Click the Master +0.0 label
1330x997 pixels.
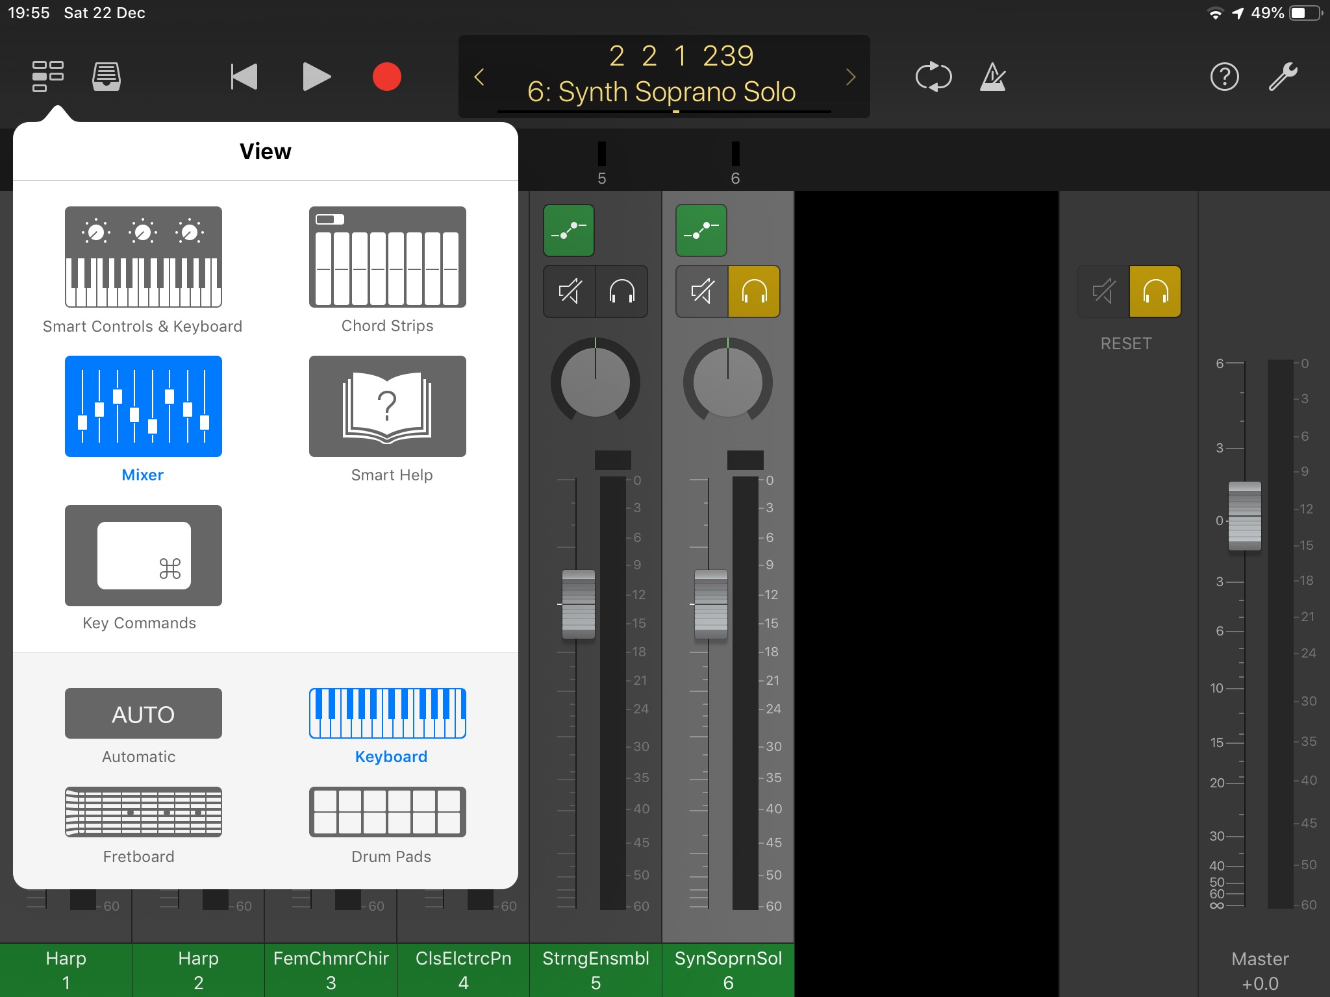coord(1260,971)
